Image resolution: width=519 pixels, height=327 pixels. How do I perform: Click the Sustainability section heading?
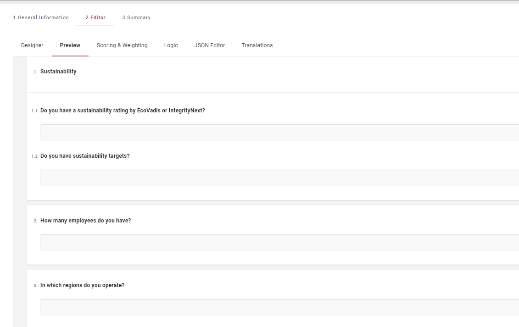58,72
